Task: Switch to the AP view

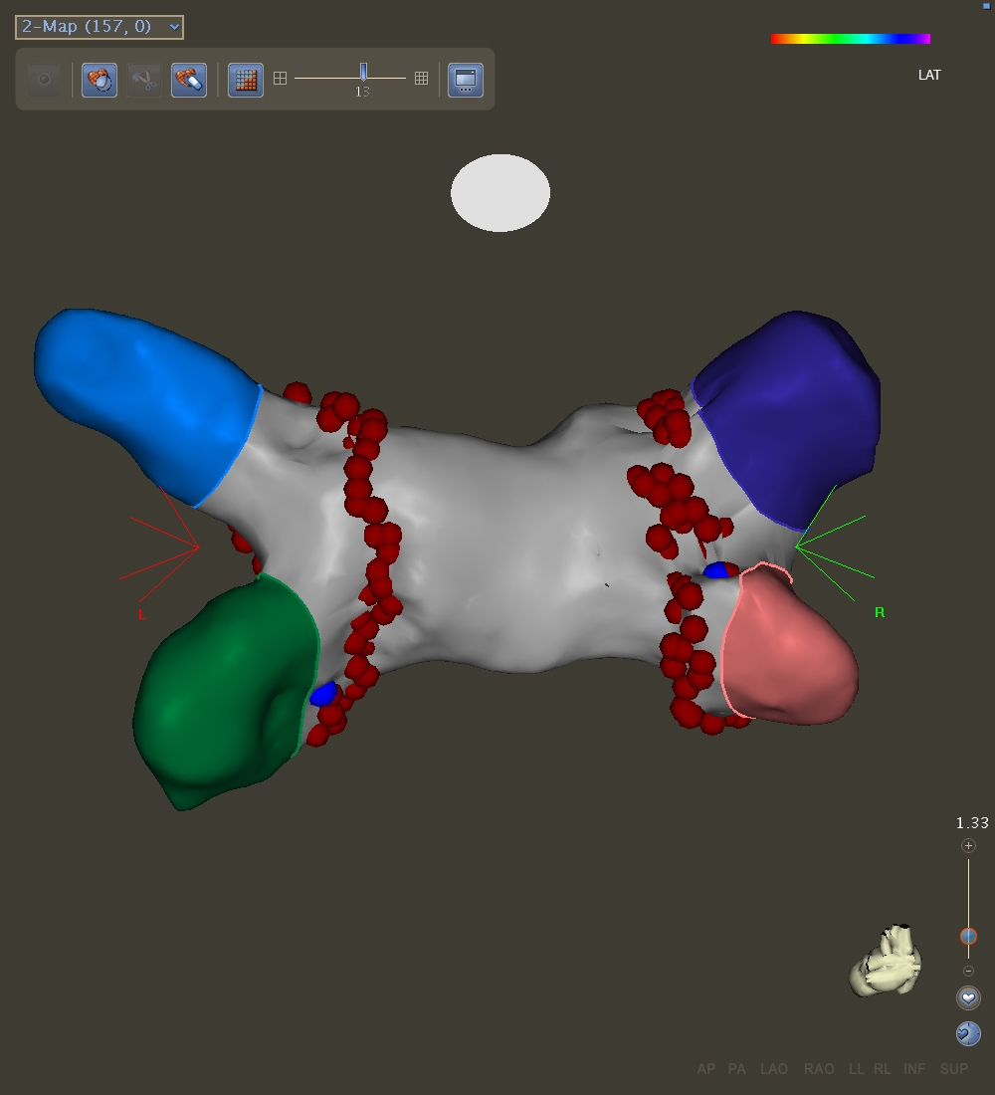Action: [705, 1069]
